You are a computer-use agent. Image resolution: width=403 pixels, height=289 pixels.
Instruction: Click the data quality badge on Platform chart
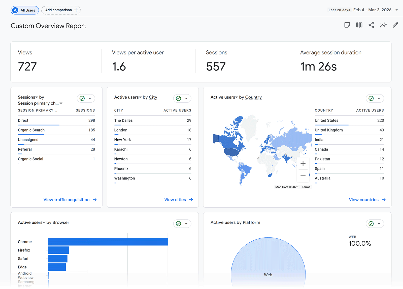pos(371,223)
